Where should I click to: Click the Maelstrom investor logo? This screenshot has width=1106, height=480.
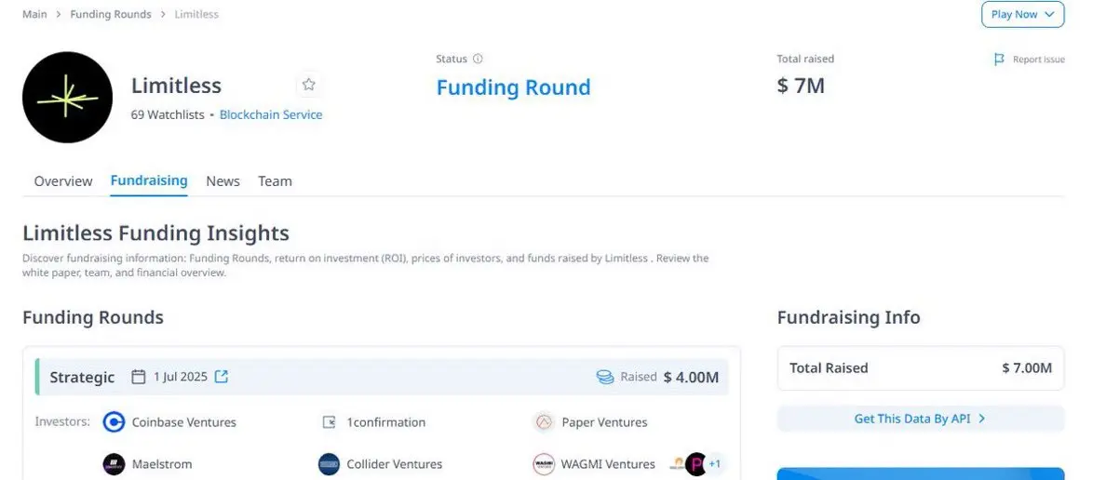coord(114,464)
